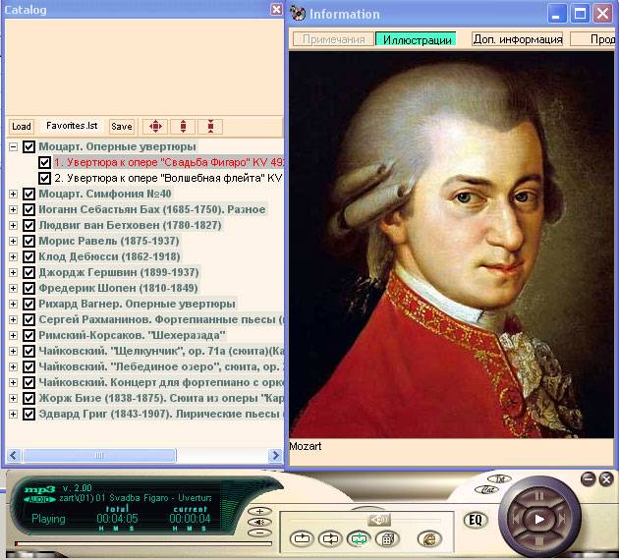Increase volume with the plus oval button

point(259,512)
